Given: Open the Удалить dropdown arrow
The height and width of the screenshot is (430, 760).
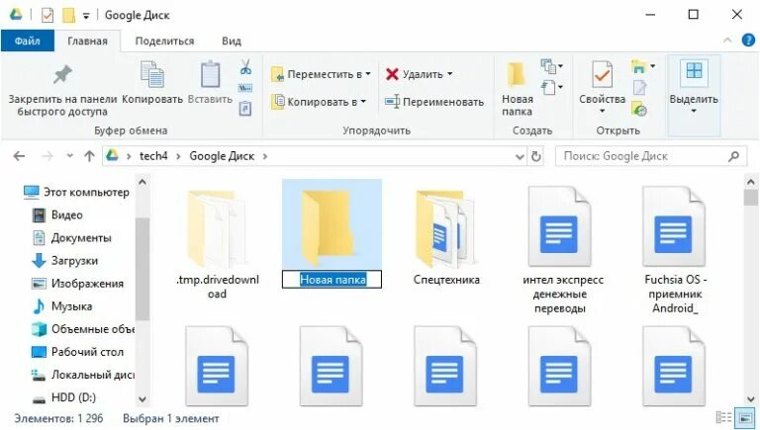Looking at the screenshot, I should [x=450, y=74].
